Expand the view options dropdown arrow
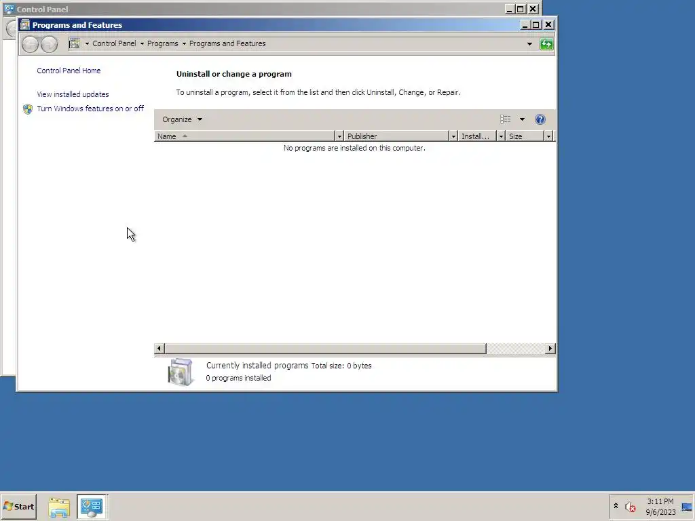 (x=522, y=119)
